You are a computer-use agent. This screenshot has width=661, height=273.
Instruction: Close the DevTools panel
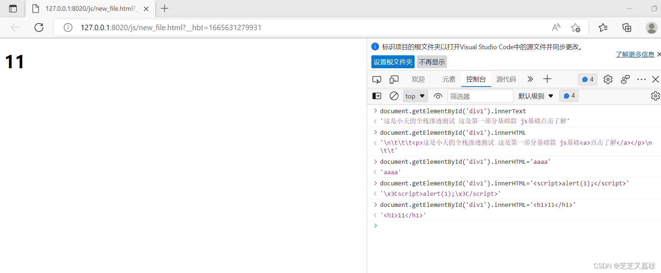click(656, 79)
